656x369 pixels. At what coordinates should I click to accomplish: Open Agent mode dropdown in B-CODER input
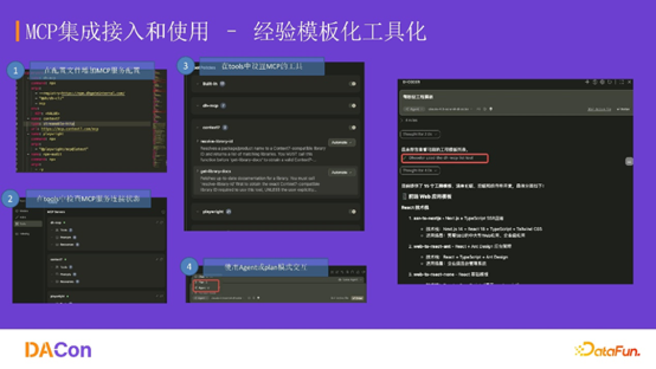[x=414, y=109]
